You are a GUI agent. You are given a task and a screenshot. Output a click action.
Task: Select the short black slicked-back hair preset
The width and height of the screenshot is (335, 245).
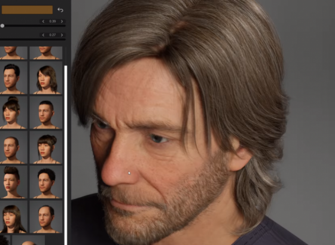tap(13, 78)
